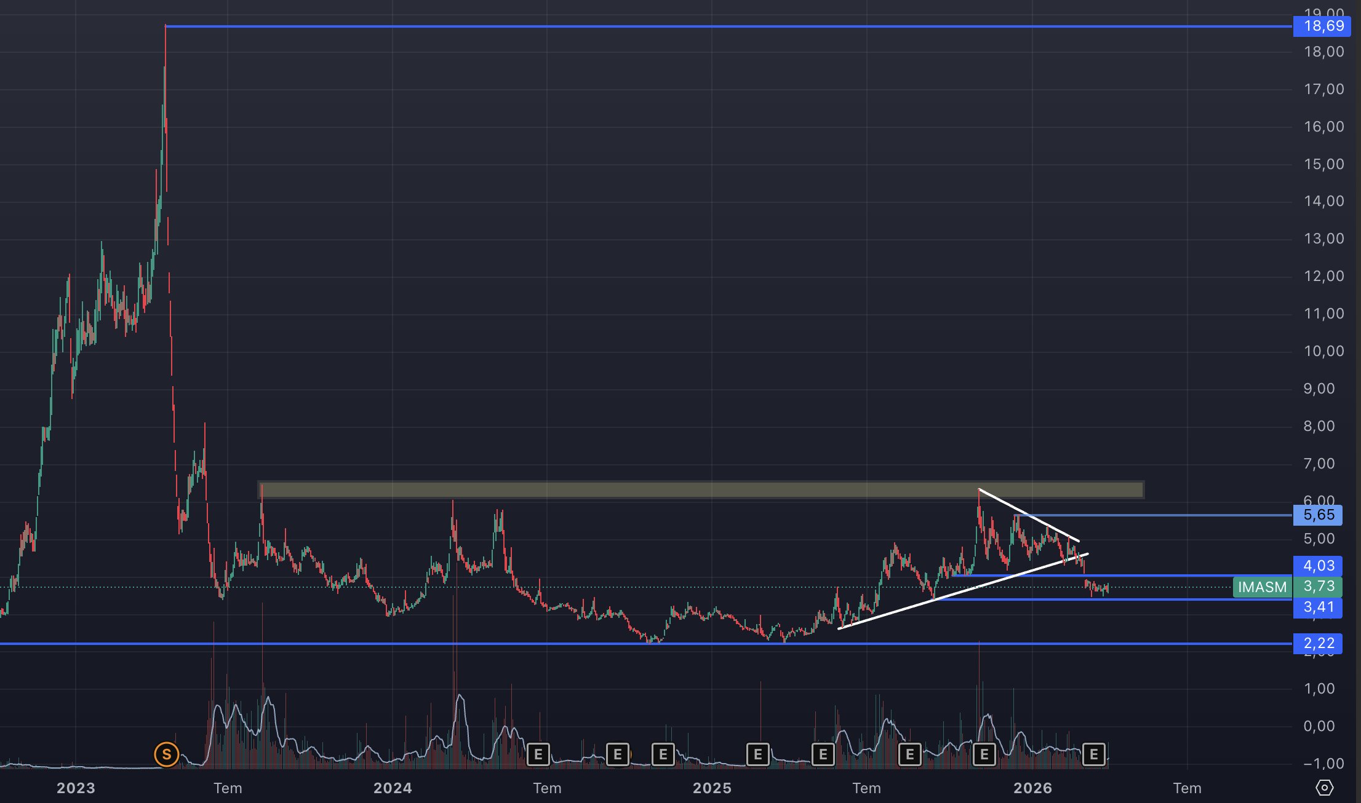This screenshot has width=1361, height=803.
Task: Click earnings E marker just after 2025 label
Action: click(757, 754)
